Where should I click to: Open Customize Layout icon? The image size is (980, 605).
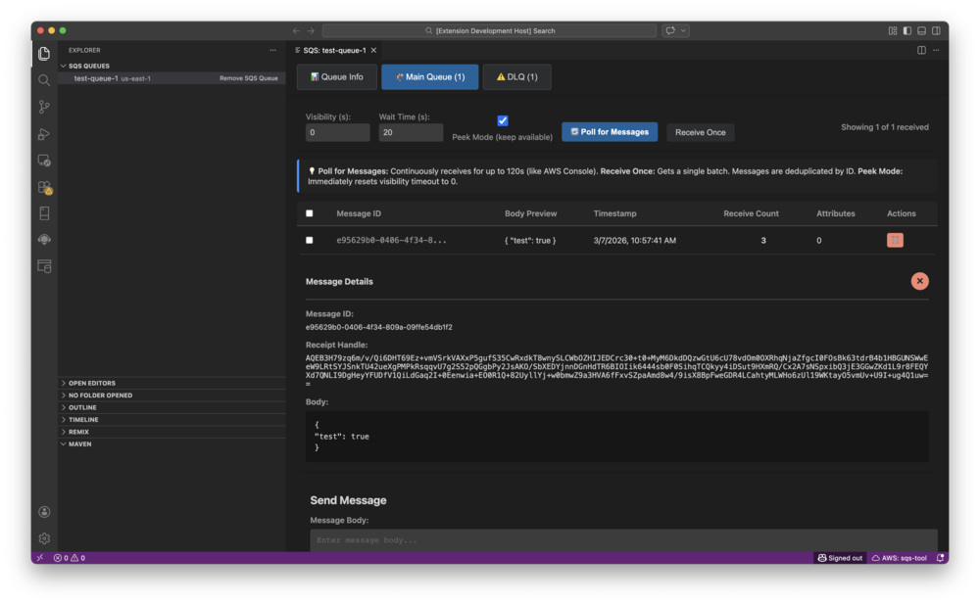[x=893, y=30]
